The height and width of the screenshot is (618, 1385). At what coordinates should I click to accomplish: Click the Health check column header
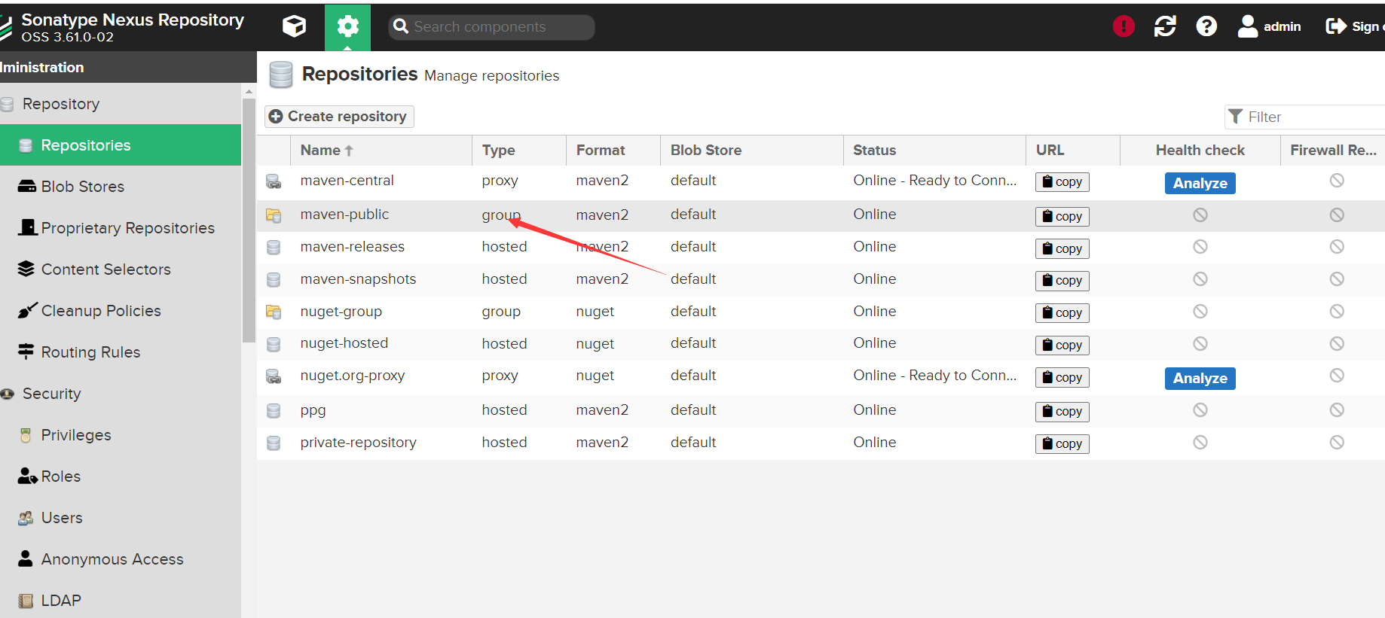(x=1200, y=151)
